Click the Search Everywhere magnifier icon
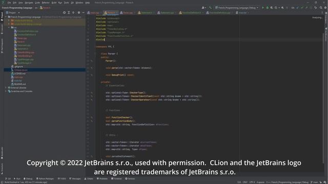Screen dimensions: 328x184 321,8
